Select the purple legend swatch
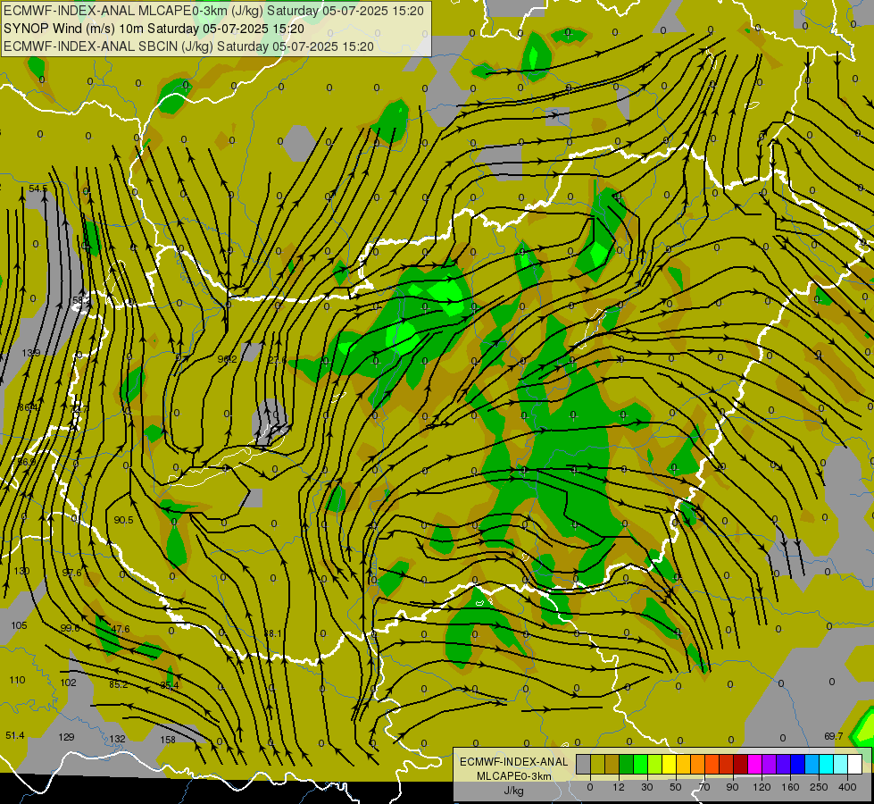This screenshot has height=804, width=874. pyautogui.click(x=770, y=764)
